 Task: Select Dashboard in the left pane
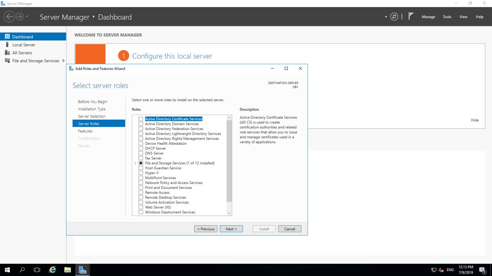click(x=33, y=37)
